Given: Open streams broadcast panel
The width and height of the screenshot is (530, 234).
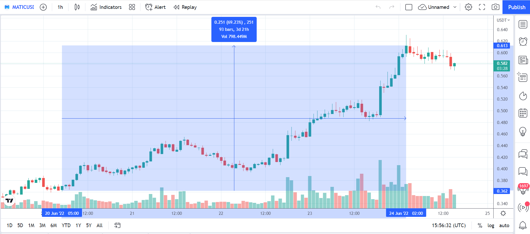Looking at the screenshot, I should coord(523,207).
